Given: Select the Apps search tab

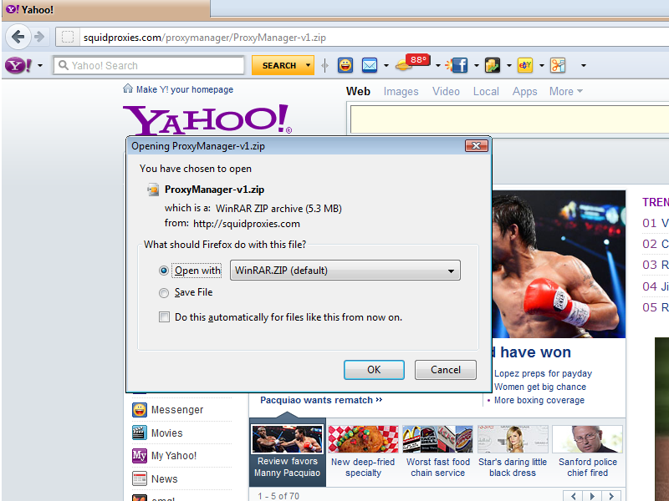Looking at the screenshot, I should tap(525, 91).
